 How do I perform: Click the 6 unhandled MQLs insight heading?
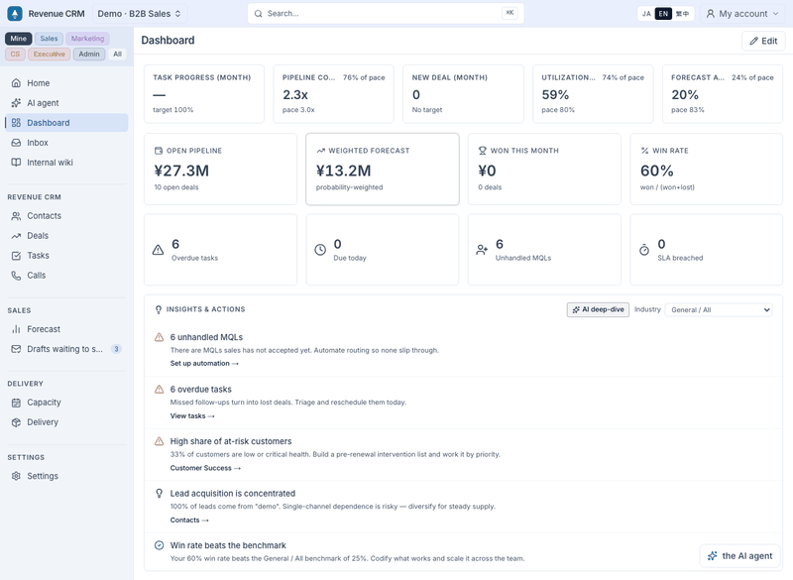[x=206, y=337]
